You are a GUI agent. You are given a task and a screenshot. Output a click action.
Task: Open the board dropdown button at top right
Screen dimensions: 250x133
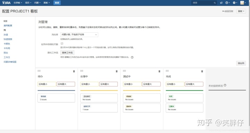point(241,11)
